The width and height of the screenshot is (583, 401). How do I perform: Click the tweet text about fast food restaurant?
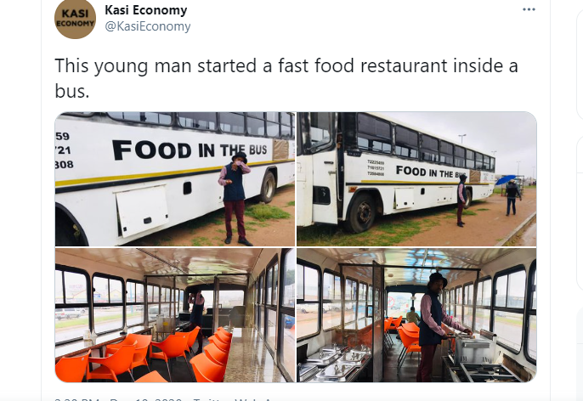pyautogui.click(x=286, y=77)
